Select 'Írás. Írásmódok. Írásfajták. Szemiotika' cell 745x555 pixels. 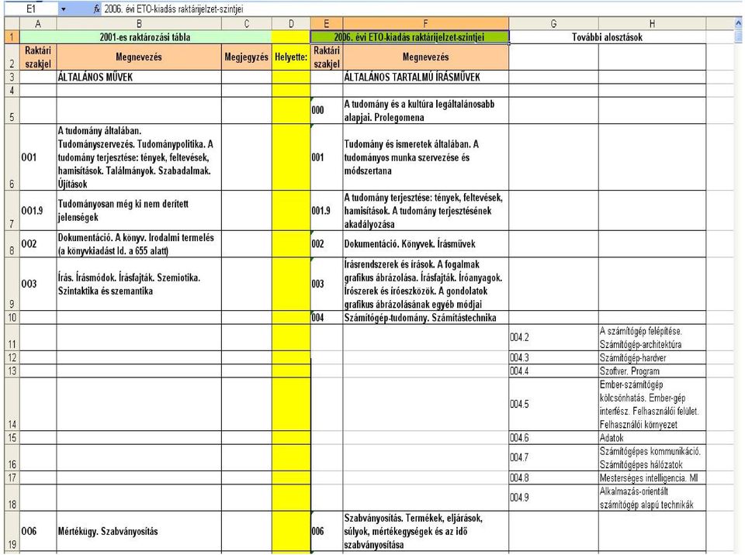pyautogui.click(x=139, y=284)
